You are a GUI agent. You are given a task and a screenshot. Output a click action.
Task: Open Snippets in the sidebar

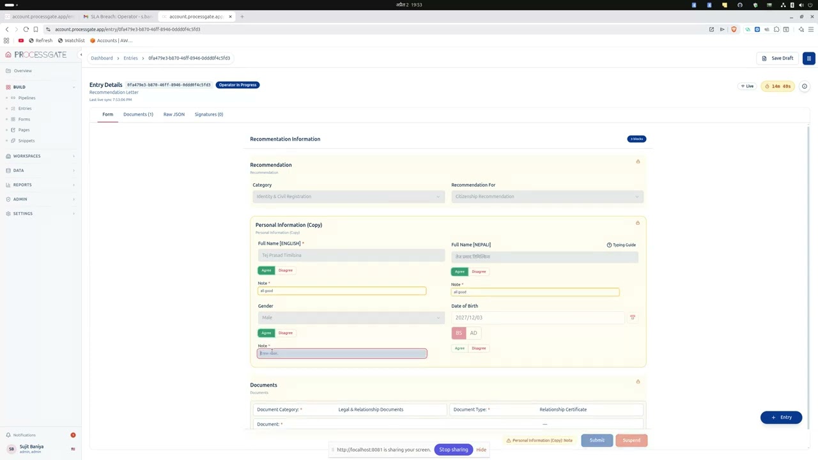pyautogui.click(x=26, y=141)
